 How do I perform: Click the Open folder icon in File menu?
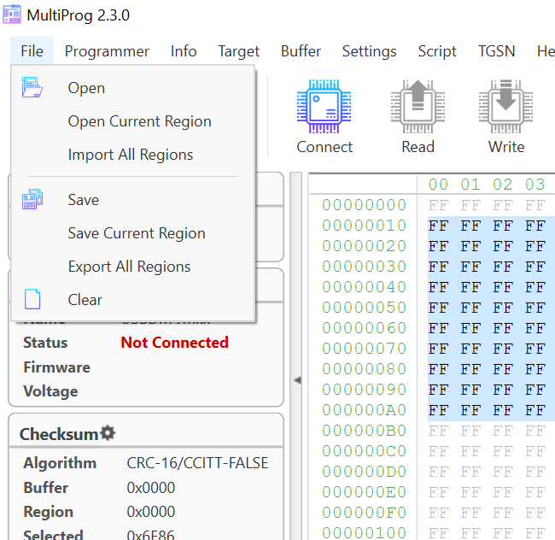(32, 87)
